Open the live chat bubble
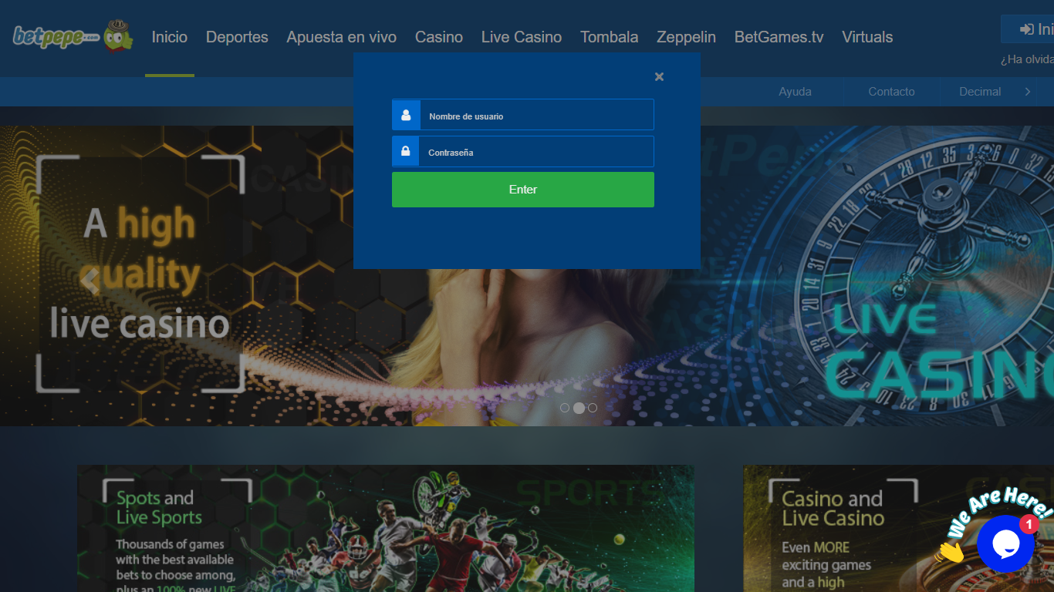The width and height of the screenshot is (1054, 592). (1005, 543)
